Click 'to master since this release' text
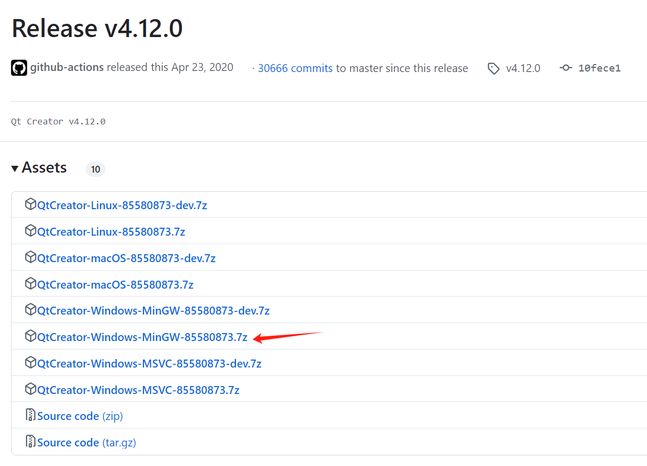The width and height of the screenshot is (647, 466). click(402, 68)
